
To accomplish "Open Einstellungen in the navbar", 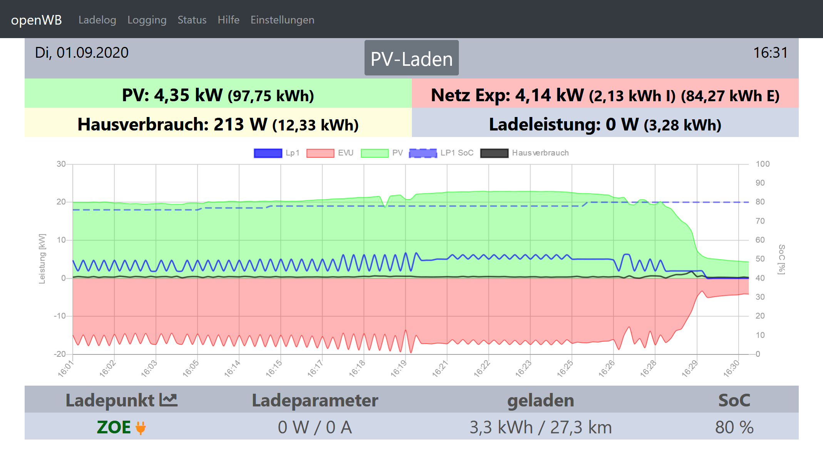I will [x=282, y=20].
